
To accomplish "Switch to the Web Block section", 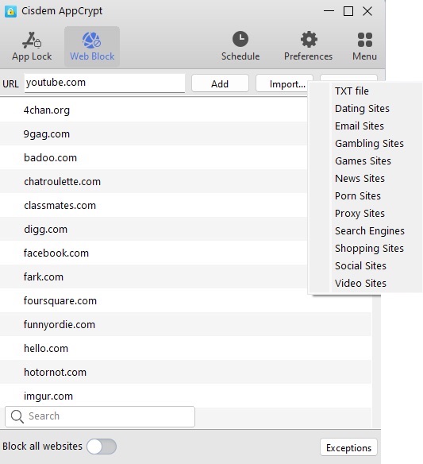I will coord(92,46).
